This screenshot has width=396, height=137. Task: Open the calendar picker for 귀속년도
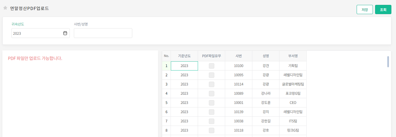[x=65, y=33]
